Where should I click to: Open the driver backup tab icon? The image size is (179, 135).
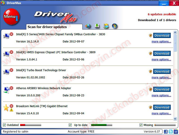coord(106,26)
